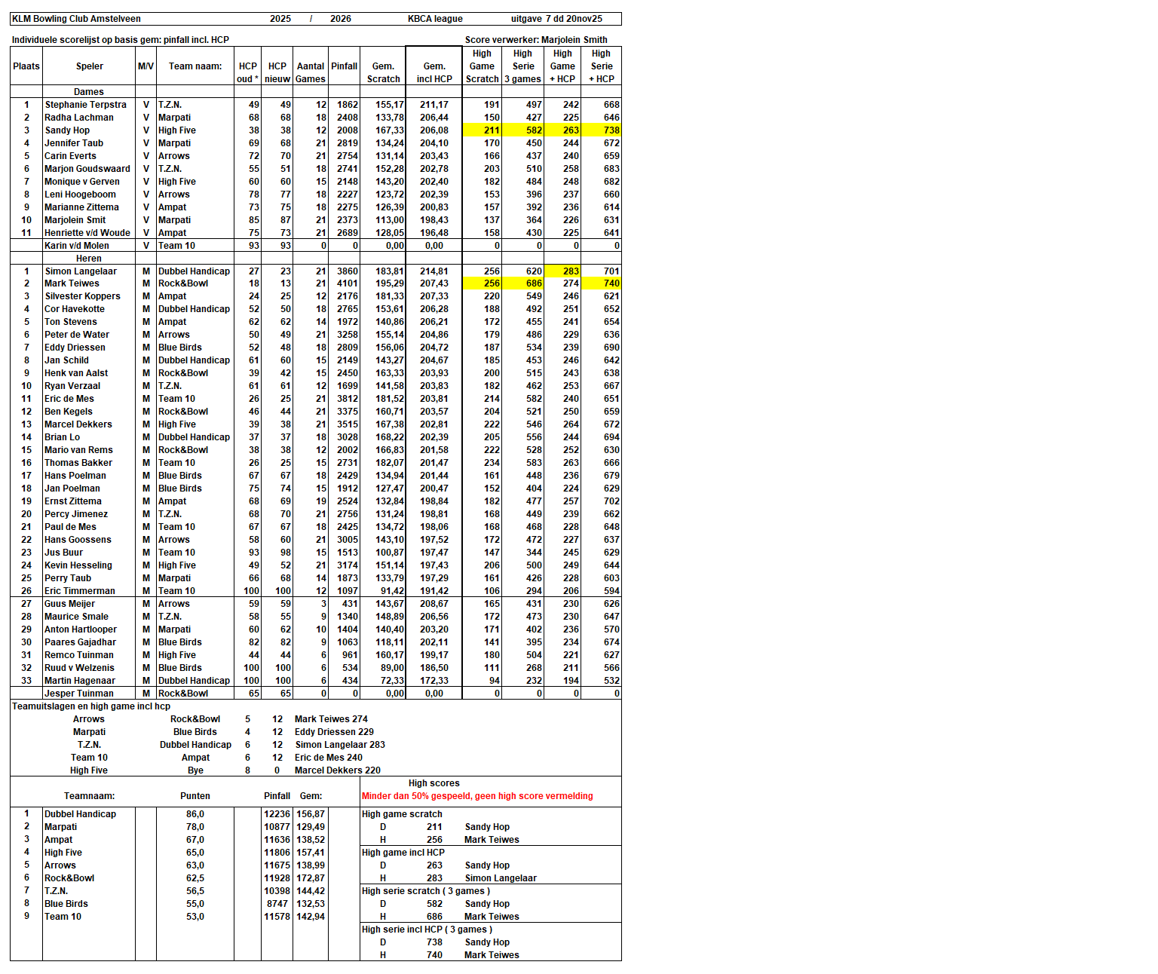Click Jesper Tuinman's name cell
The width and height of the screenshot is (1158, 974).
click(x=79, y=694)
